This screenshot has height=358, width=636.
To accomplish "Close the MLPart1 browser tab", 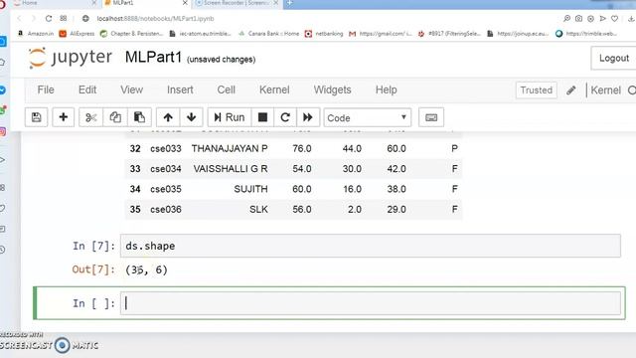I will pos(185,3).
